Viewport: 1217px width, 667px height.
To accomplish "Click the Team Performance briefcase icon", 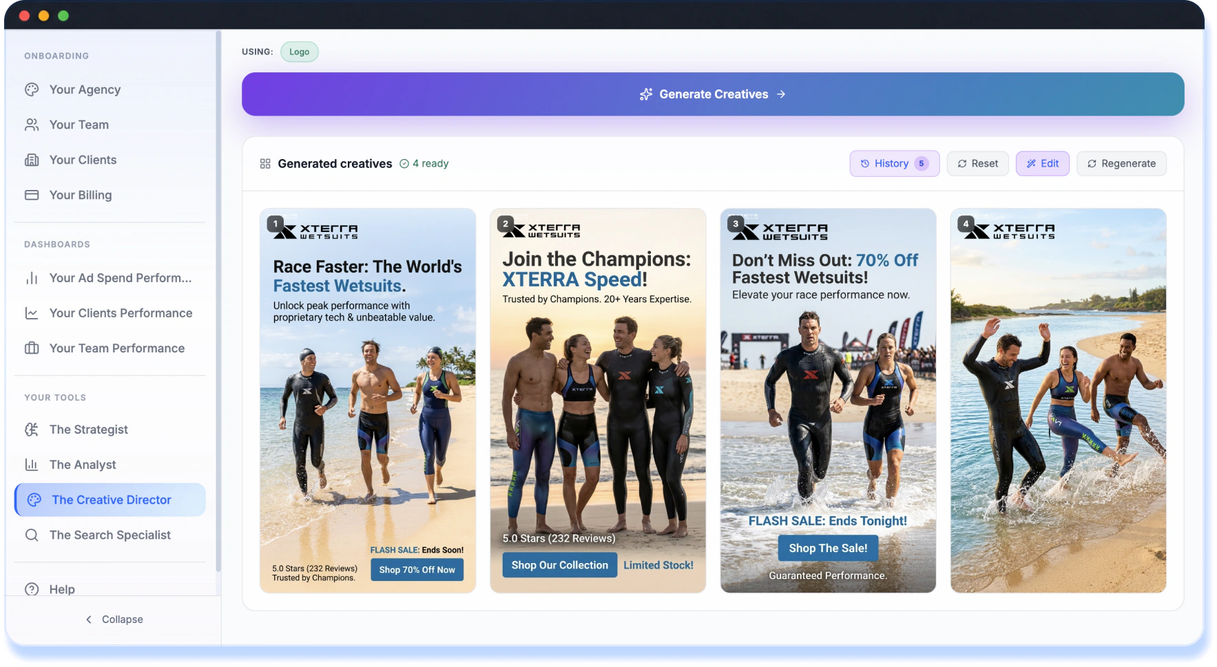I will point(32,348).
